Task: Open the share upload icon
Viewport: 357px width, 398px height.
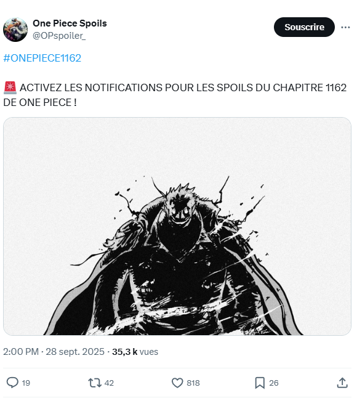Action: click(342, 383)
